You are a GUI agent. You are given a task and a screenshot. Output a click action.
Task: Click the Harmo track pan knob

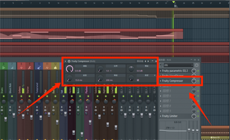(72, 102)
